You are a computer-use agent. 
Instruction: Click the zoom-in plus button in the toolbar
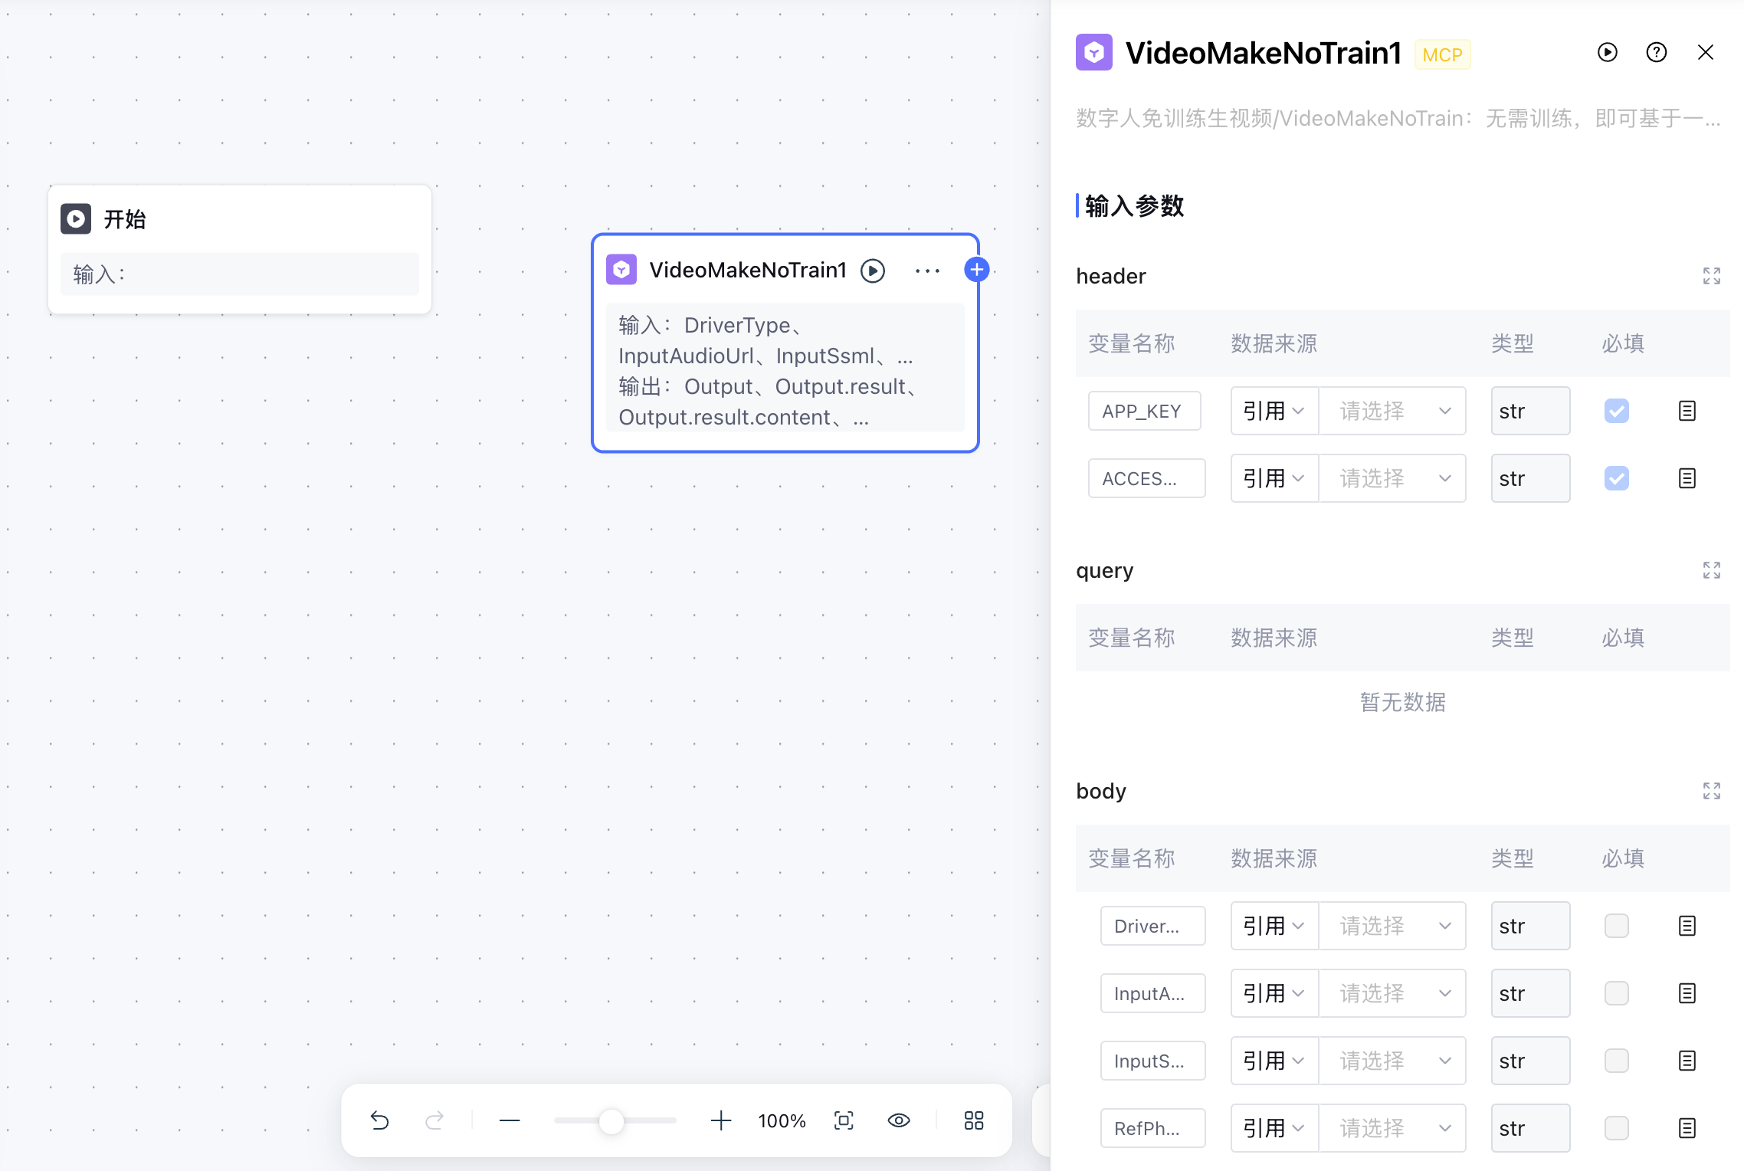(720, 1120)
